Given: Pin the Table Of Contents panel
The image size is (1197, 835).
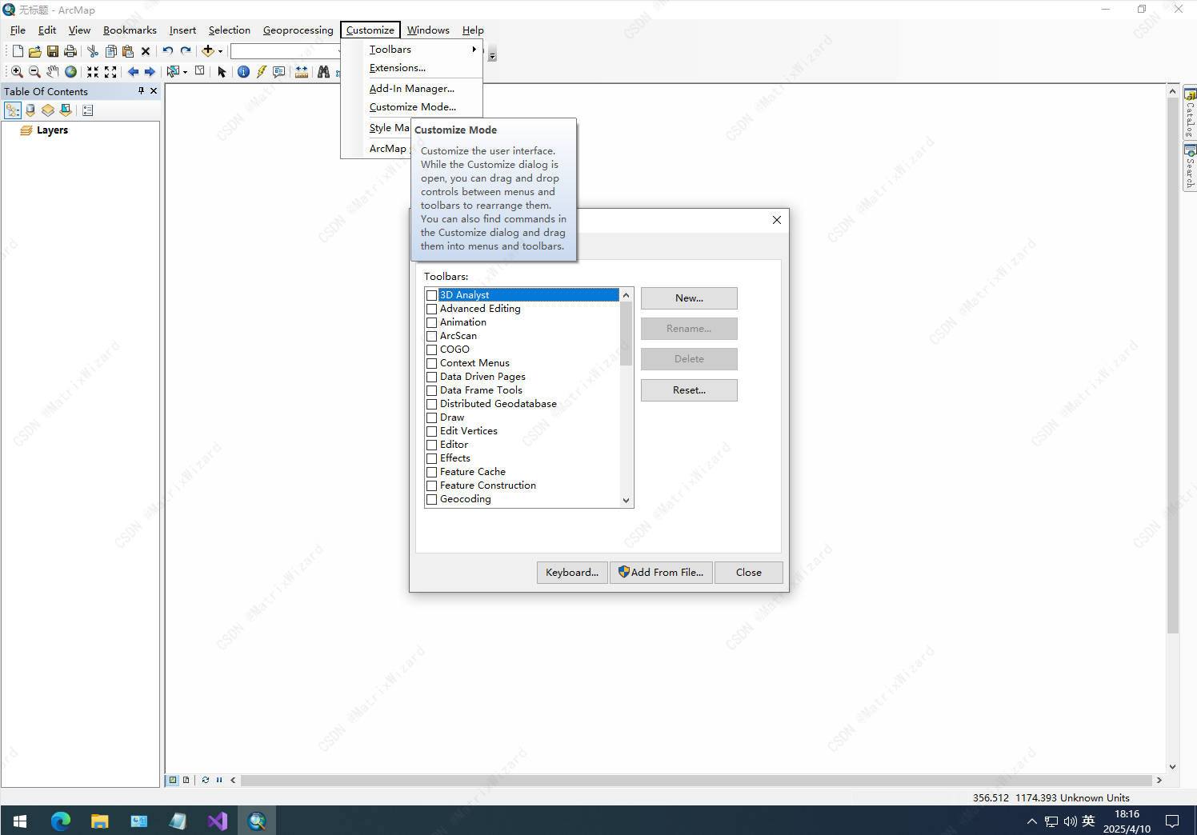Looking at the screenshot, I should [141, 91].
